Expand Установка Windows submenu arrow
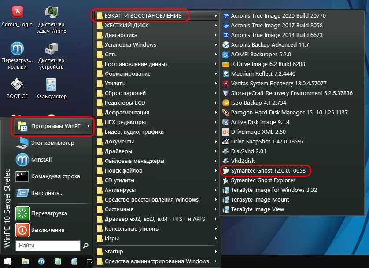This screenshot has width=369, height=268. [x=216, y=45]
